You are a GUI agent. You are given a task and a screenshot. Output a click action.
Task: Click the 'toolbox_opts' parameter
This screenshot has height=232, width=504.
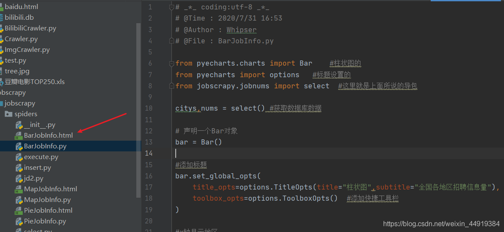coord(218,199)
